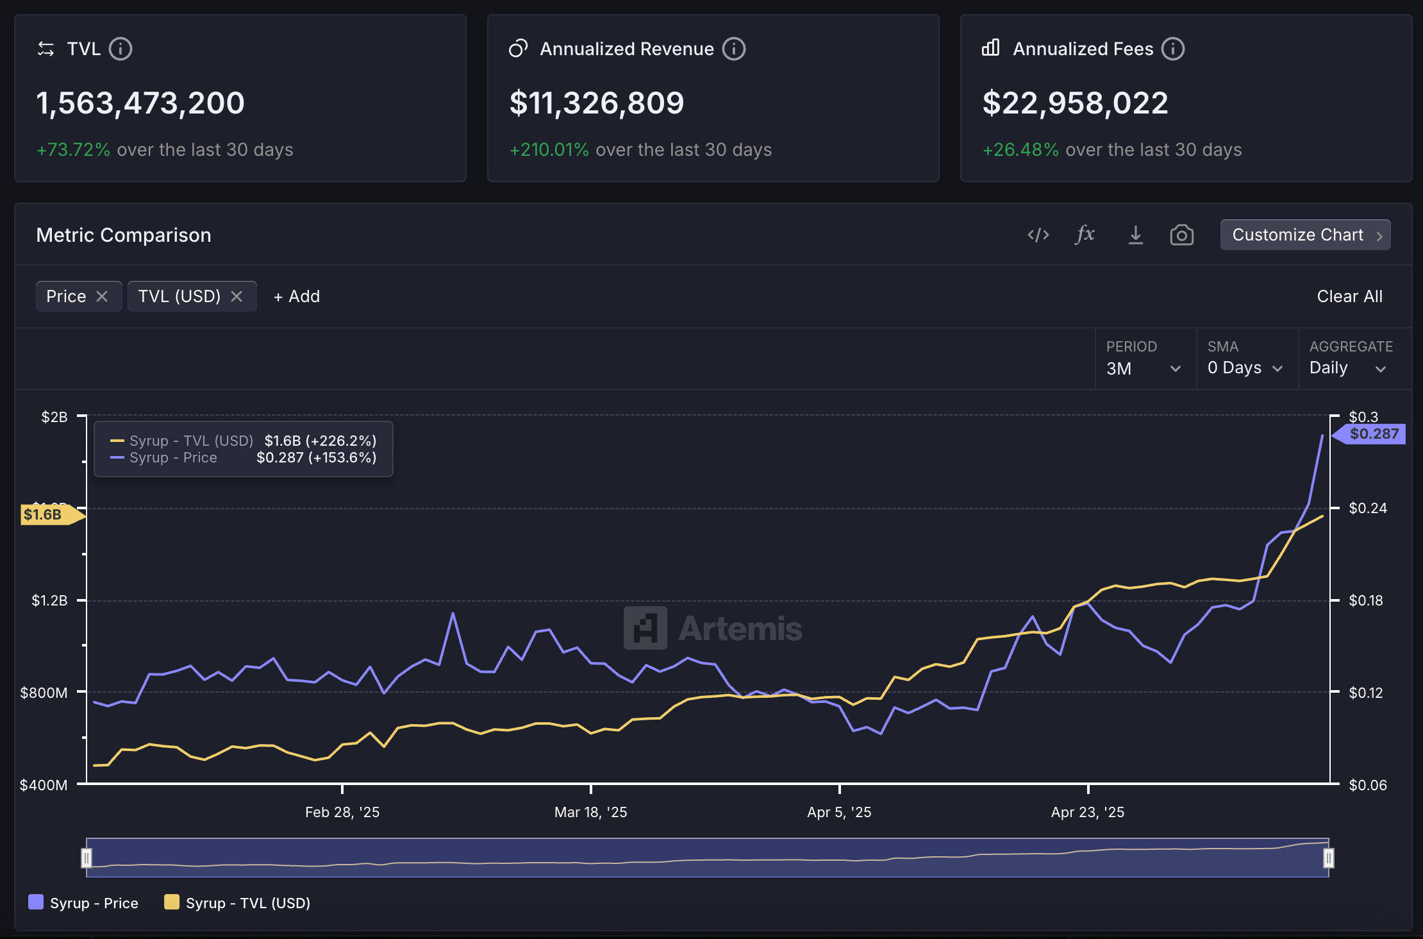Click the left range slider handle
This screenshot has height=939, width=1423.
[87, 858]
